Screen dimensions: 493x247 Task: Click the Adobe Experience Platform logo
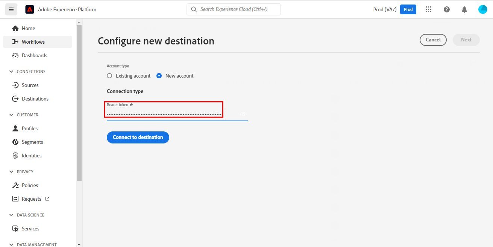coord(30,9)
